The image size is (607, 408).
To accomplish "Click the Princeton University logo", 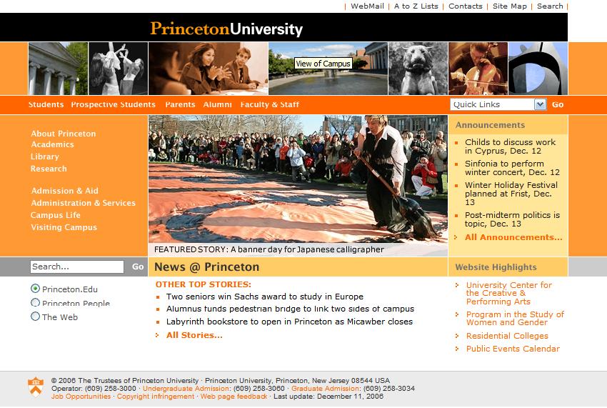I will (226, 29).
